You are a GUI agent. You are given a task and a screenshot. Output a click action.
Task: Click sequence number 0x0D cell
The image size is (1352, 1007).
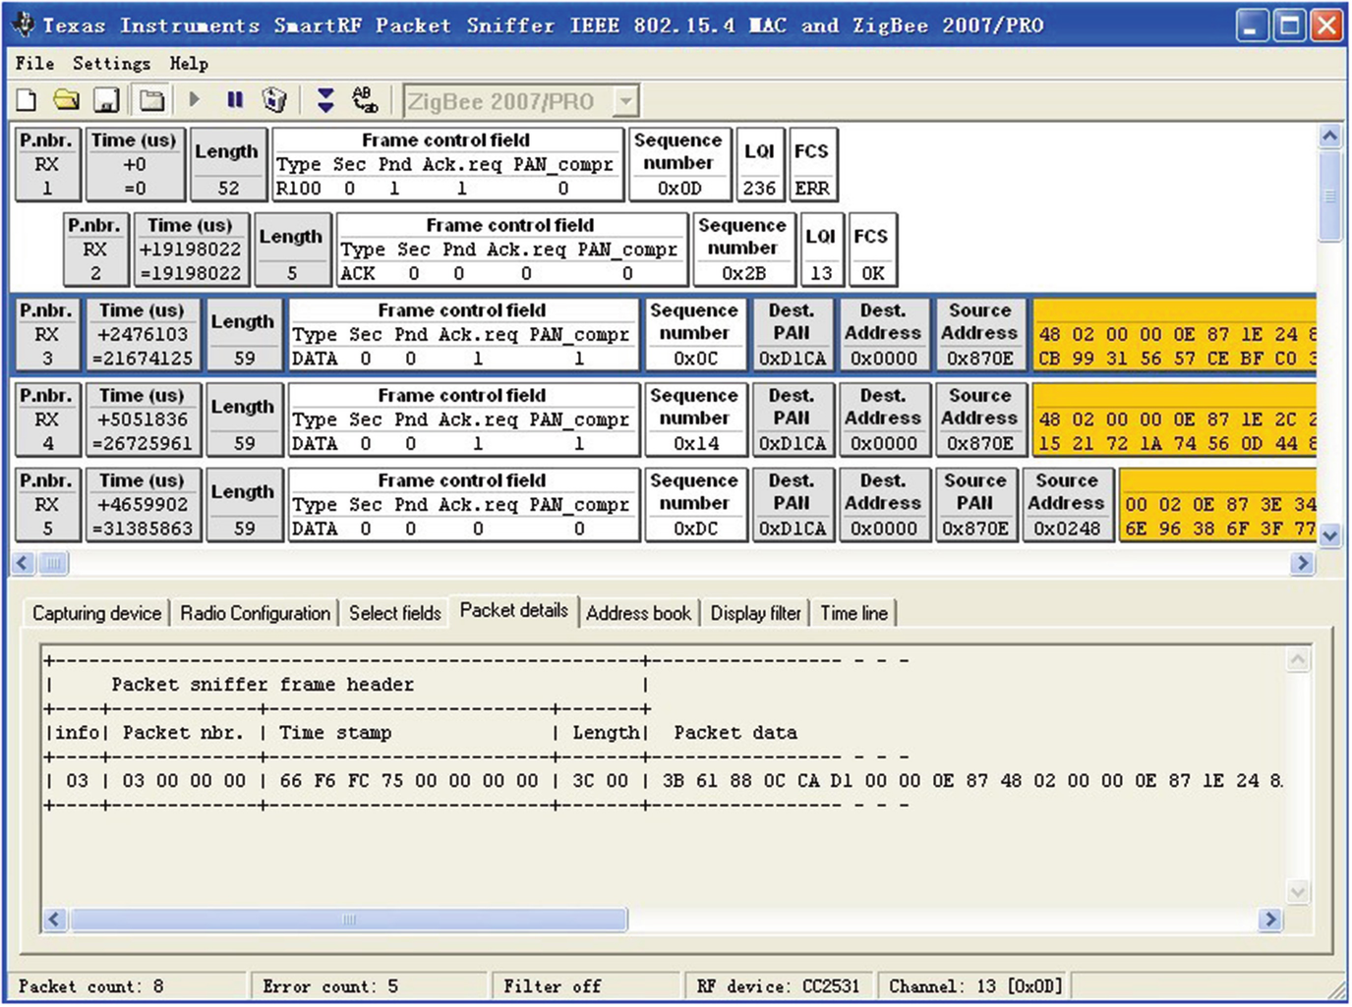(678, 164)
